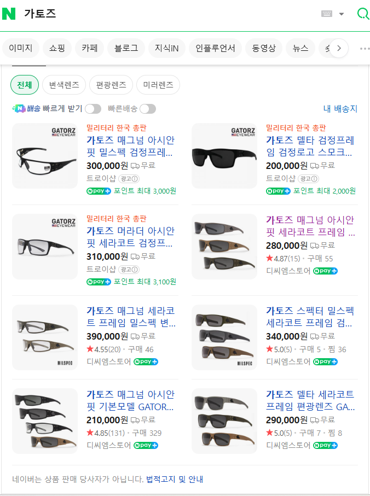370x496 pixels.
Task: Click the Npay plus badge on 390,000원 listing
Action: click(x=146, y=362)
